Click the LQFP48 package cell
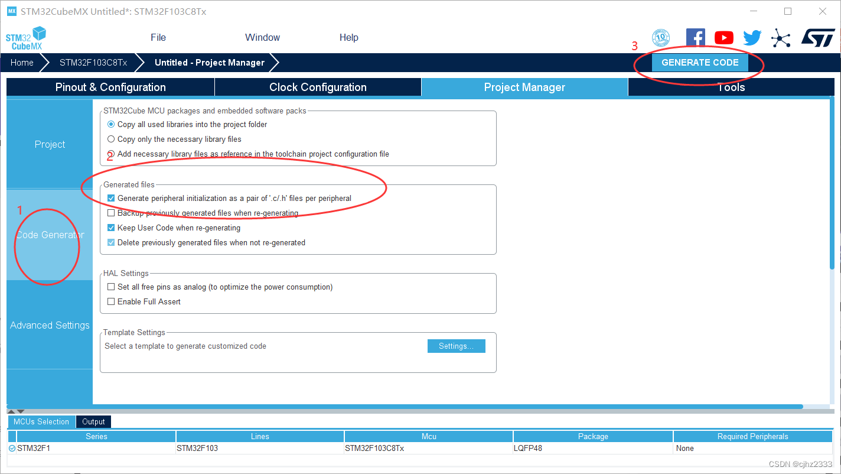The height and width of the screenshot is (474, 841). 593,449
